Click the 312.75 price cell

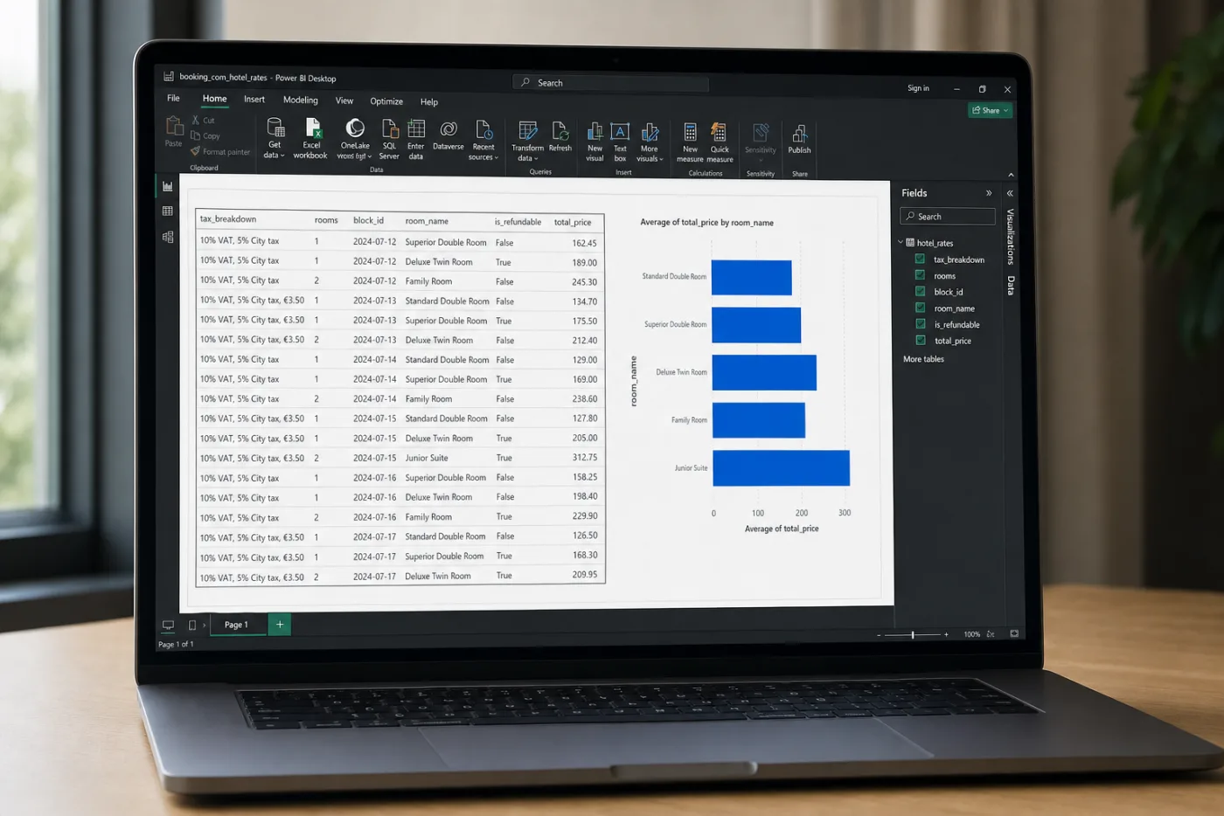coord(585,458)
